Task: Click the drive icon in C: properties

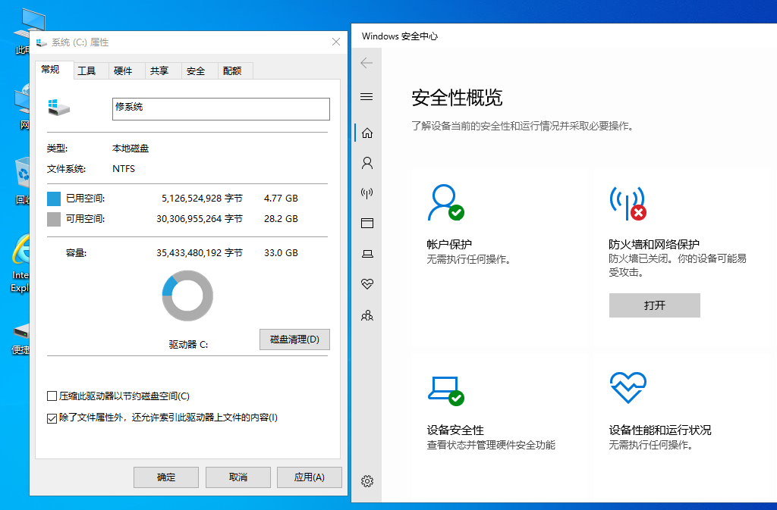Action: click(59, 108)
